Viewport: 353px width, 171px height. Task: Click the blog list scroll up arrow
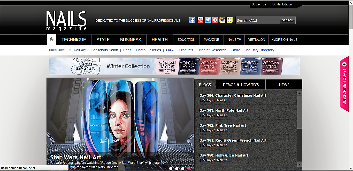click(300, 93)
